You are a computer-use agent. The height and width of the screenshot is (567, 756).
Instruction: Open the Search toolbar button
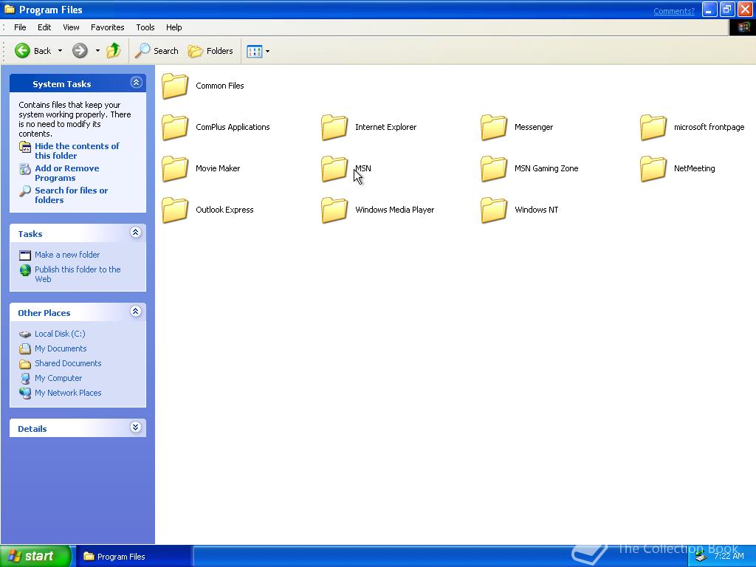click(157, 51)
